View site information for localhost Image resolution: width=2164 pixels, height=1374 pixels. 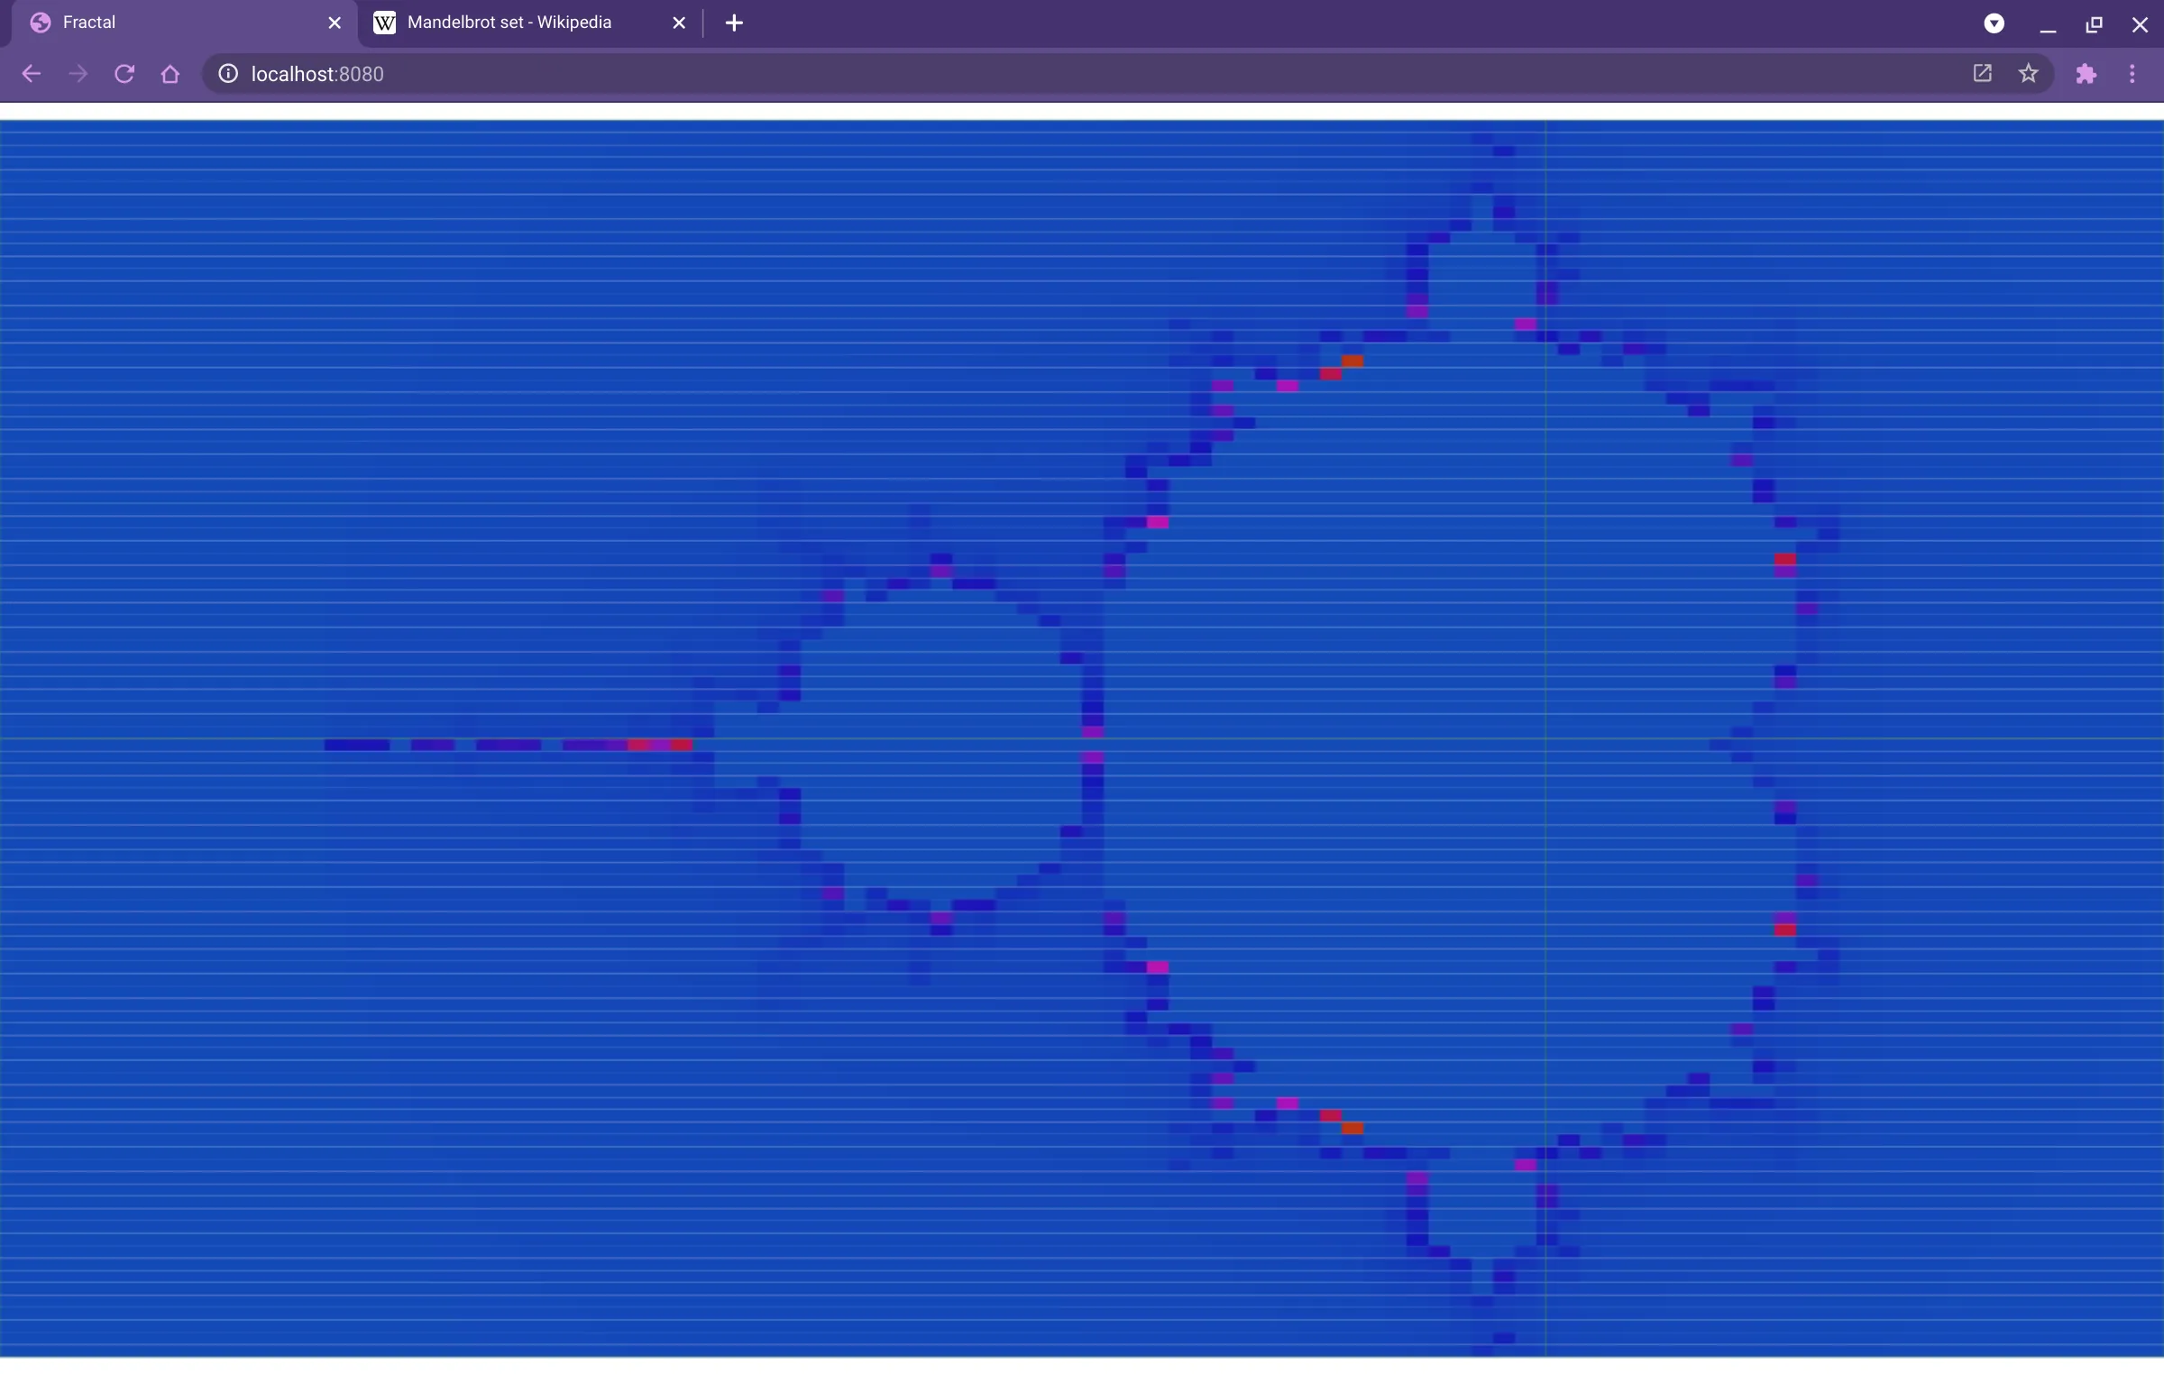228,74
